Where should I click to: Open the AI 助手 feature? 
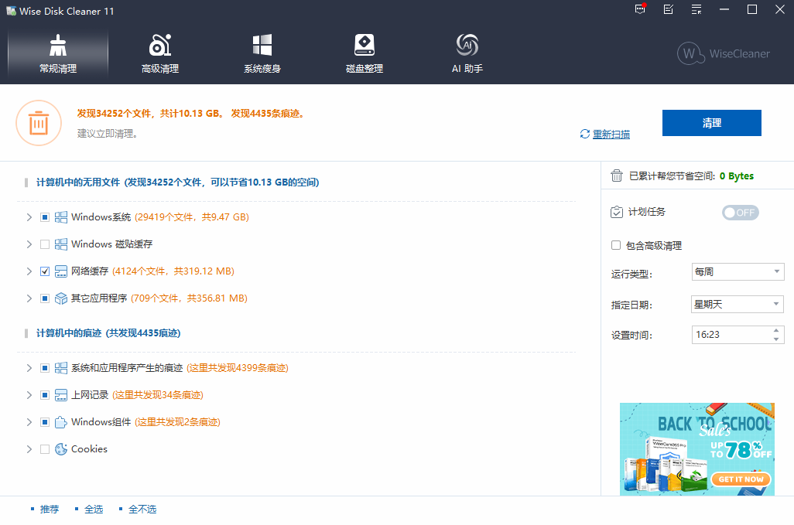pos(467,53)
